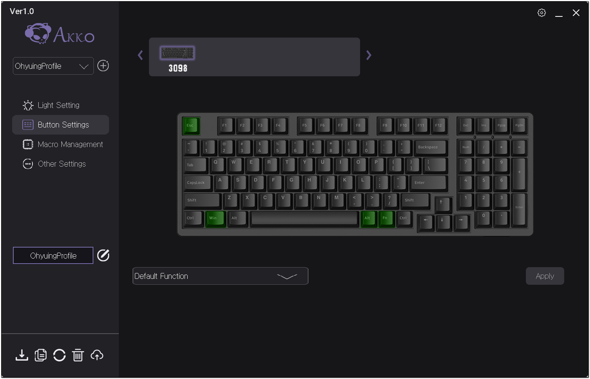Select Button Settings menu item
Viewport: 590px width, 379px height.
click(x=61, y=125)
